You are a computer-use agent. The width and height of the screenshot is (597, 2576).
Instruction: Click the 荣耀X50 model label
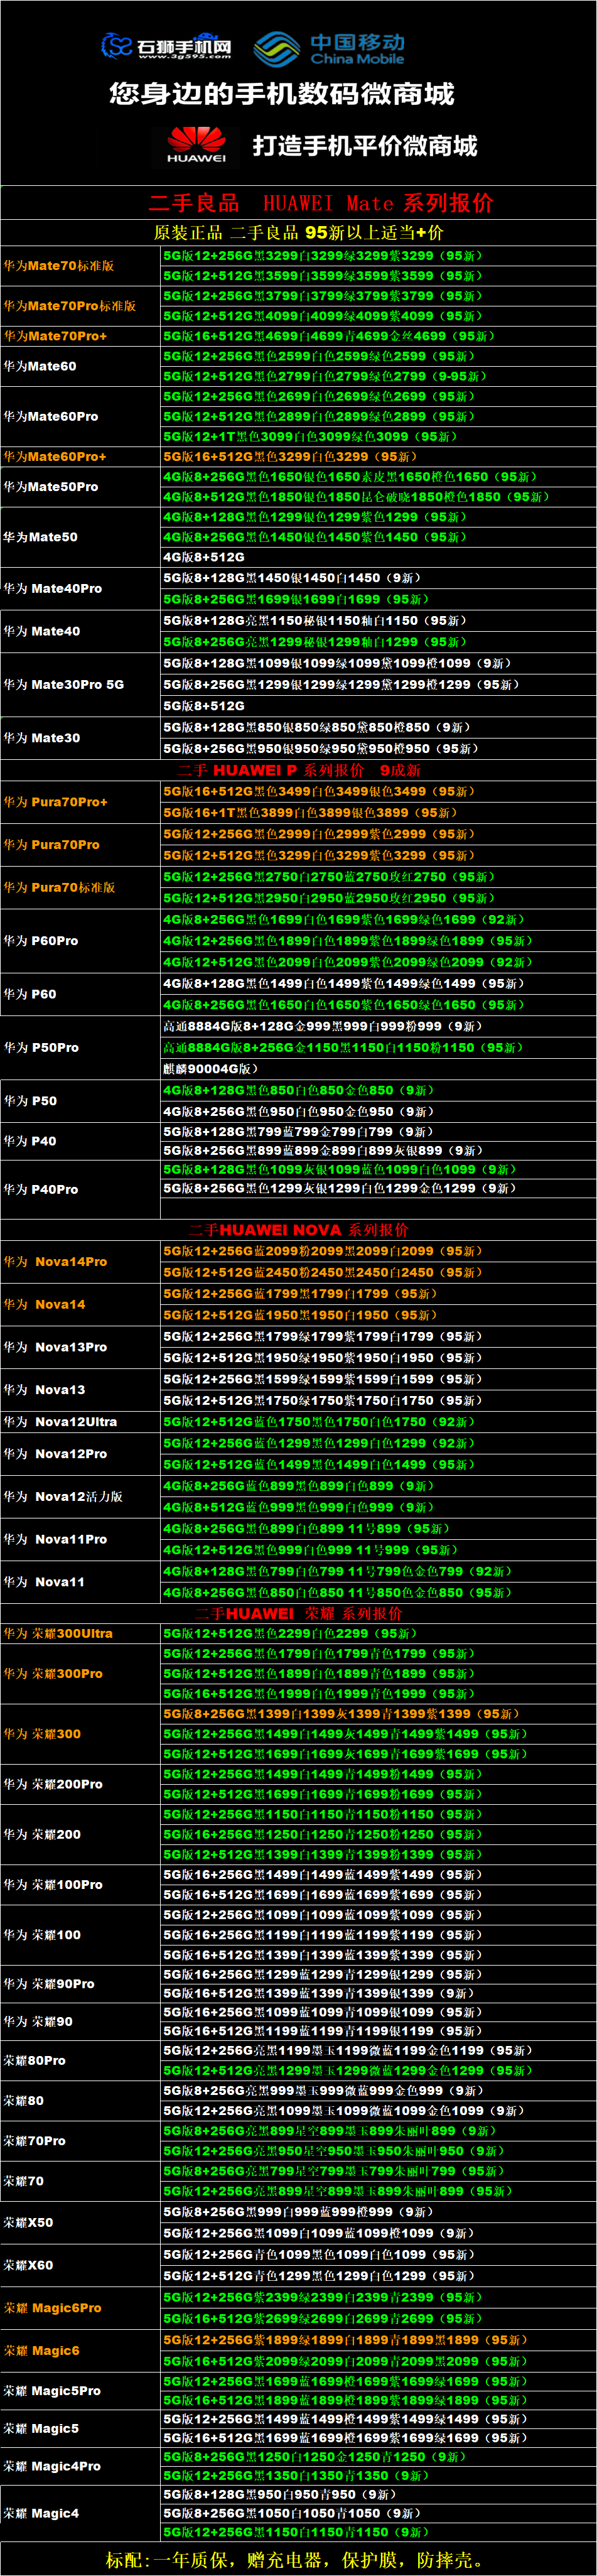pyautogui.click(x=28, y=2222)
